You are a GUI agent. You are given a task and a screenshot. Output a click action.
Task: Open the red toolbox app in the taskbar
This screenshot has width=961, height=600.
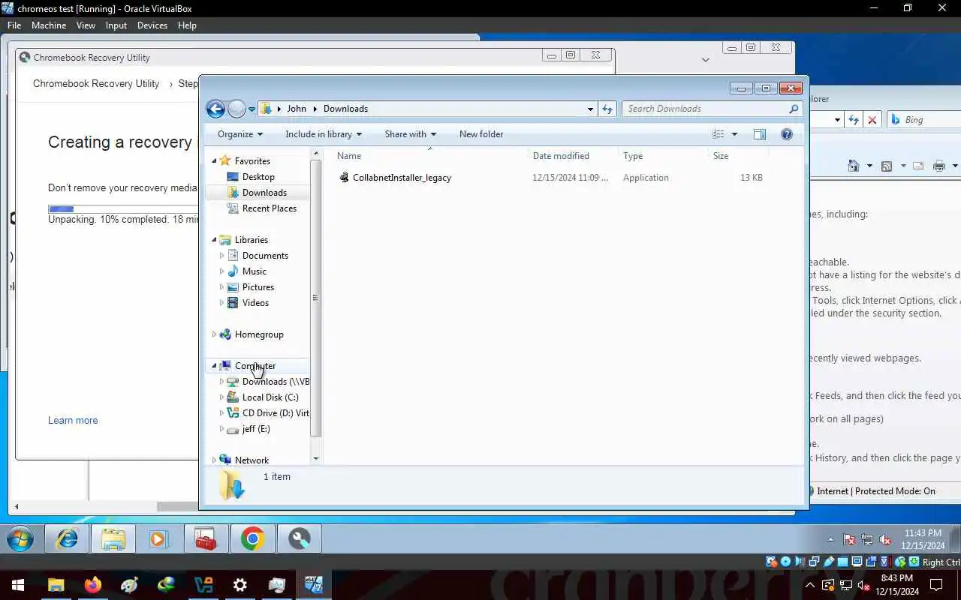pos(206,538)
